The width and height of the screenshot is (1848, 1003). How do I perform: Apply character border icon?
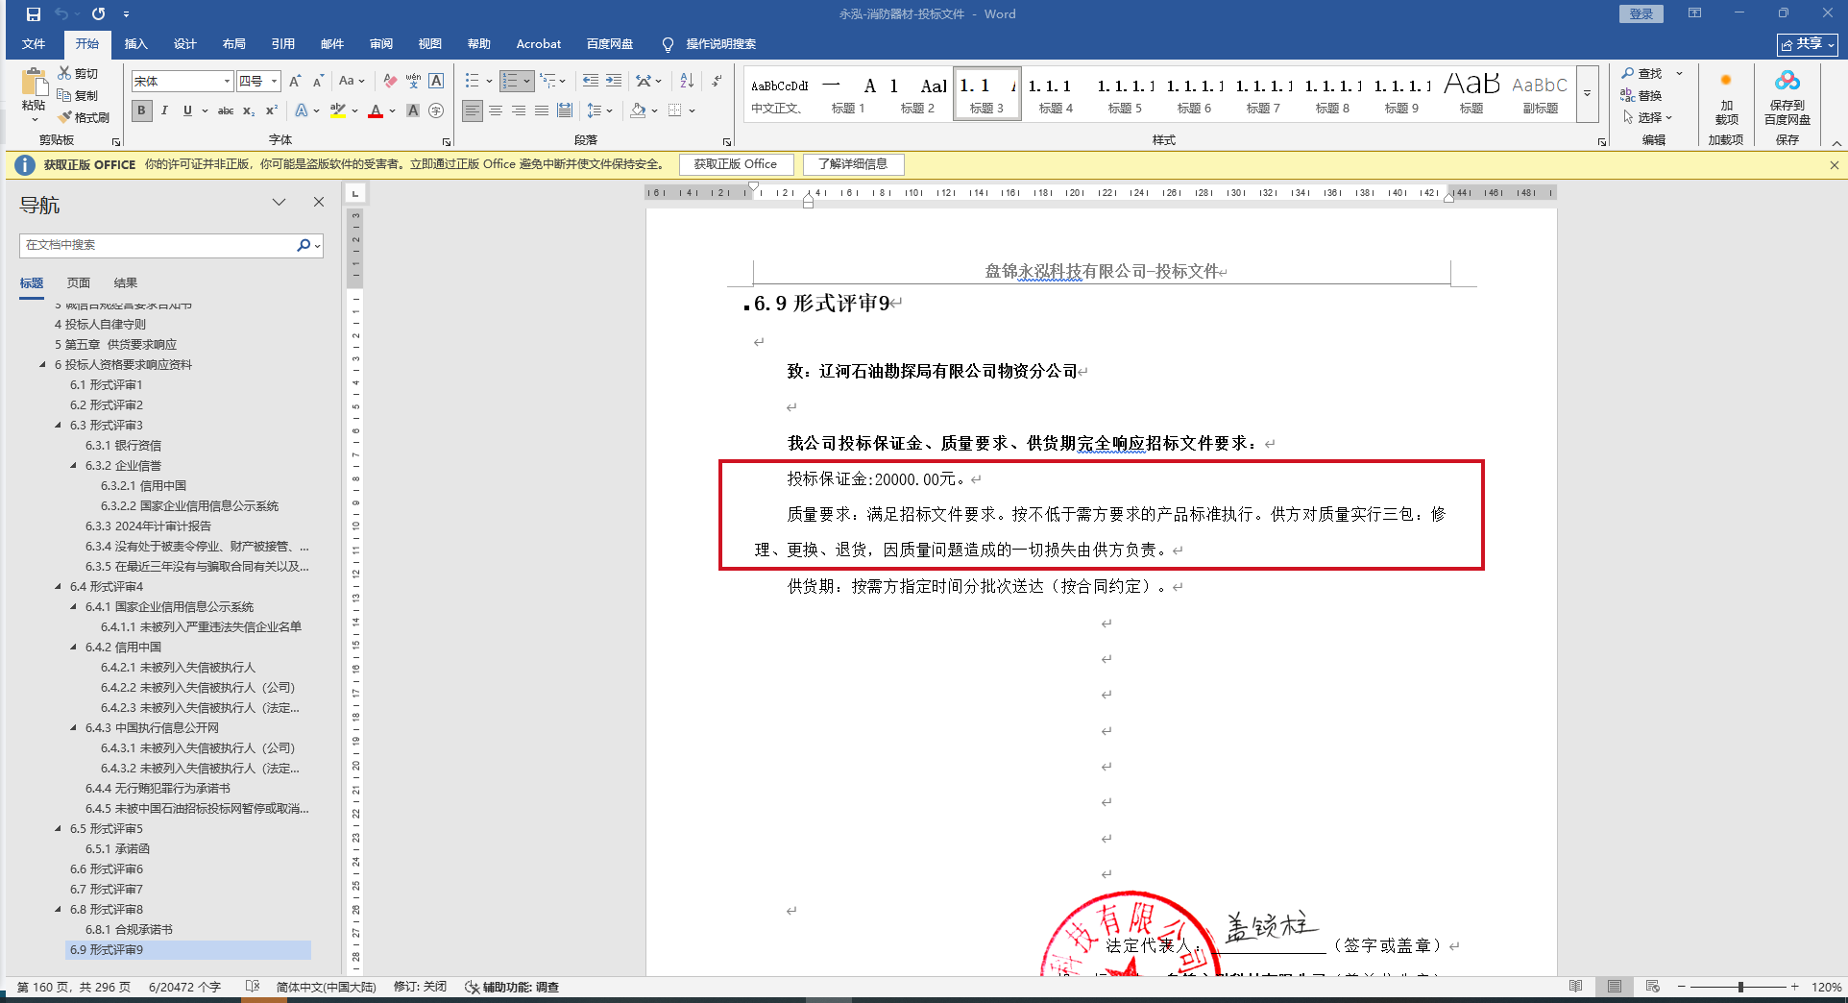(436, 81)
